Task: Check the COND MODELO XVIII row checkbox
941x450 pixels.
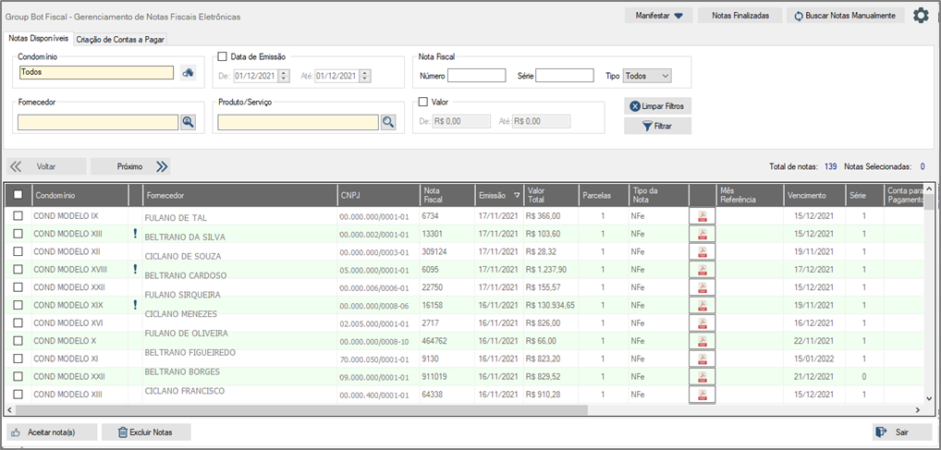Action: pos(18,270)
